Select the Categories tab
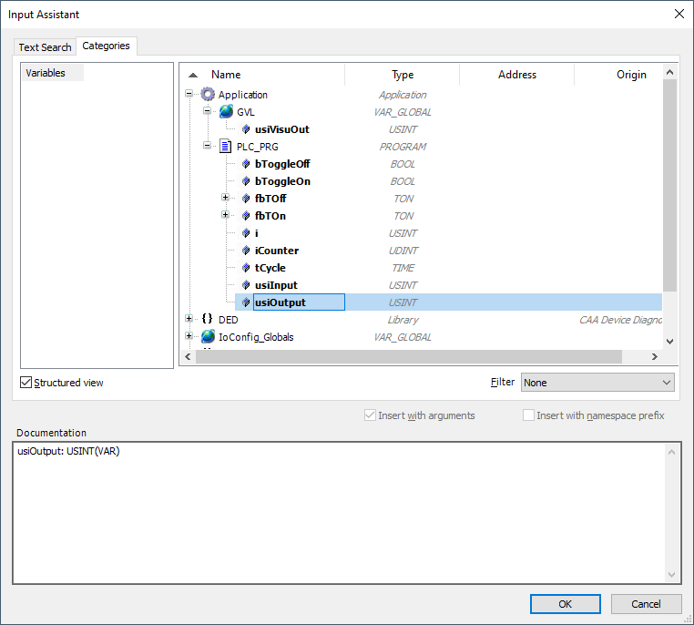This screenshot has height=625, width=694. [x=107, y=46]
